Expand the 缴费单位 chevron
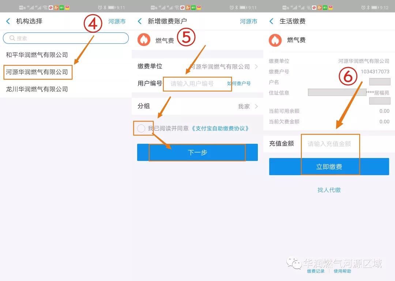The width and height of the screenshot is (395, 281). 256,66
